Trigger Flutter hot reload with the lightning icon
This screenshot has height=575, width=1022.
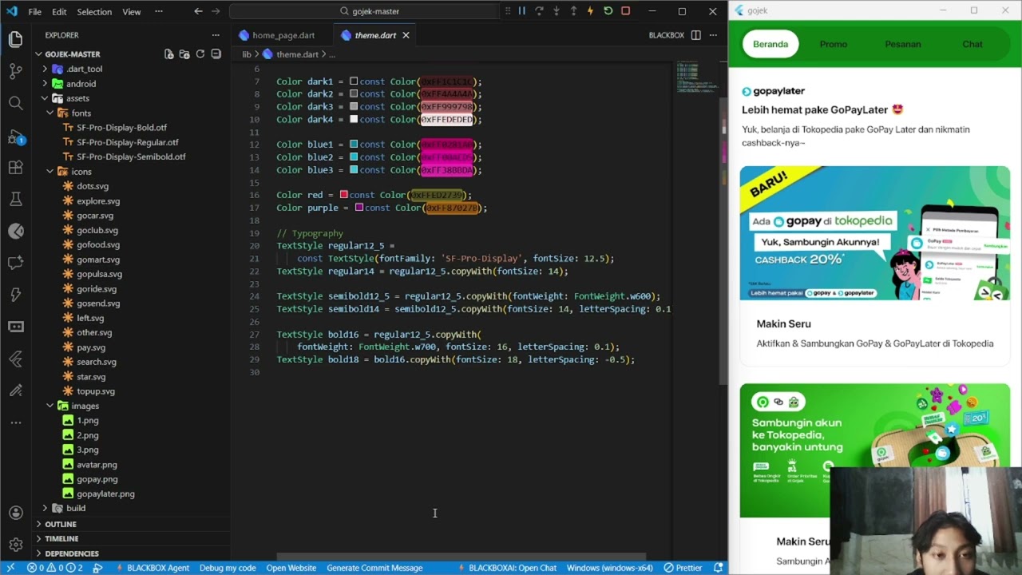590,11
